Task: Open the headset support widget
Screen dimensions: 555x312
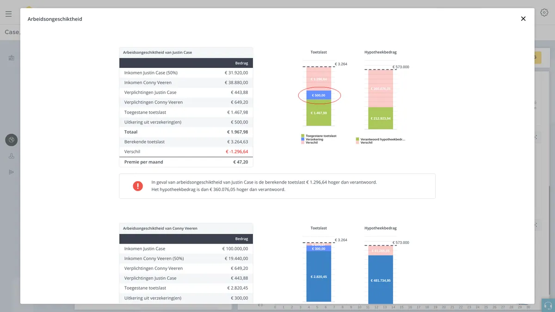Action: coord(548,306)
